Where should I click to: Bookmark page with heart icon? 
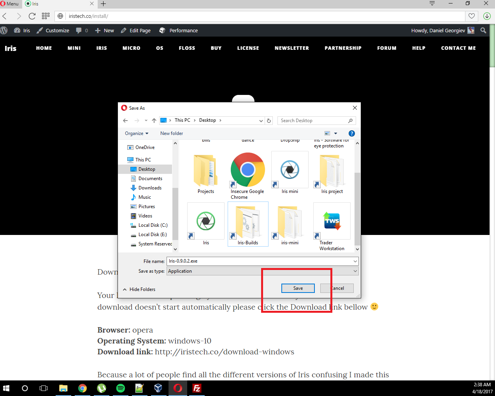(472, 16)
